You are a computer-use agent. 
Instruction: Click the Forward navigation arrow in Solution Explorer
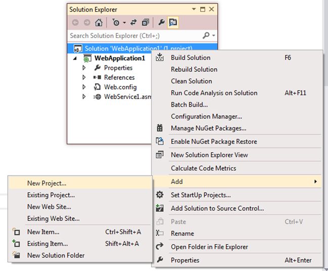(x=87, y=22)
